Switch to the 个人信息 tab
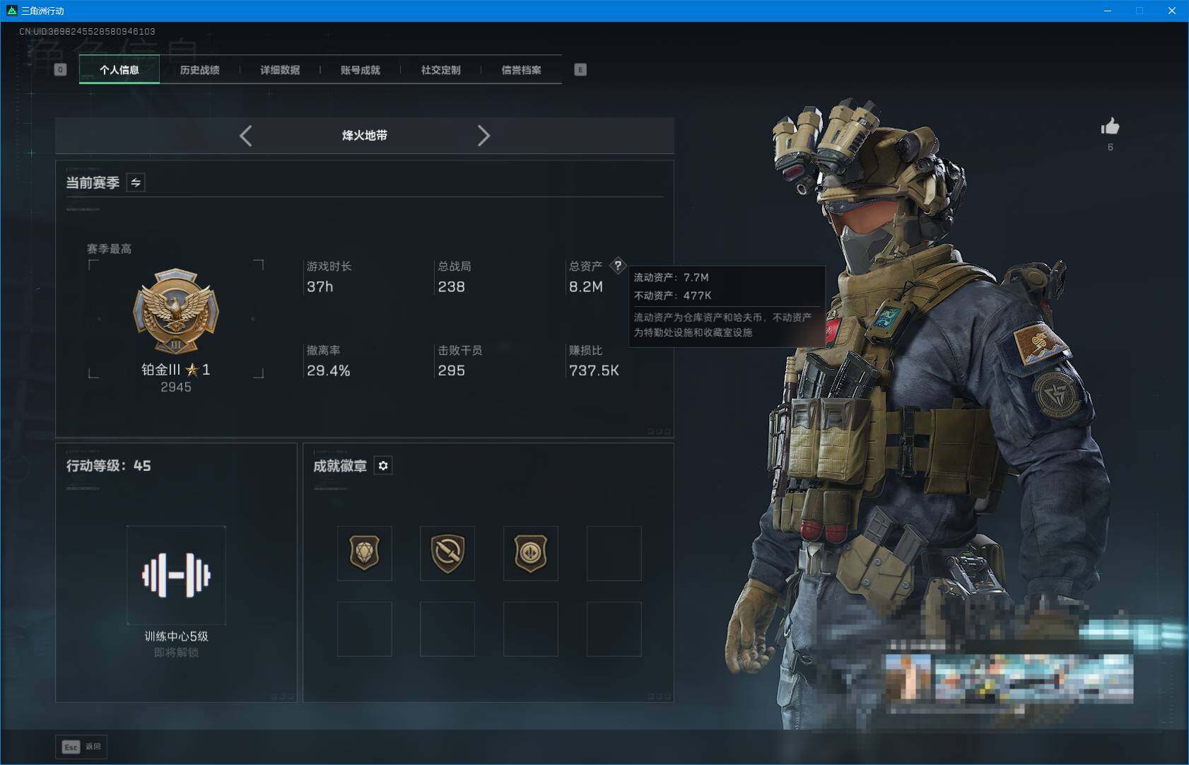 click(119, 70)
